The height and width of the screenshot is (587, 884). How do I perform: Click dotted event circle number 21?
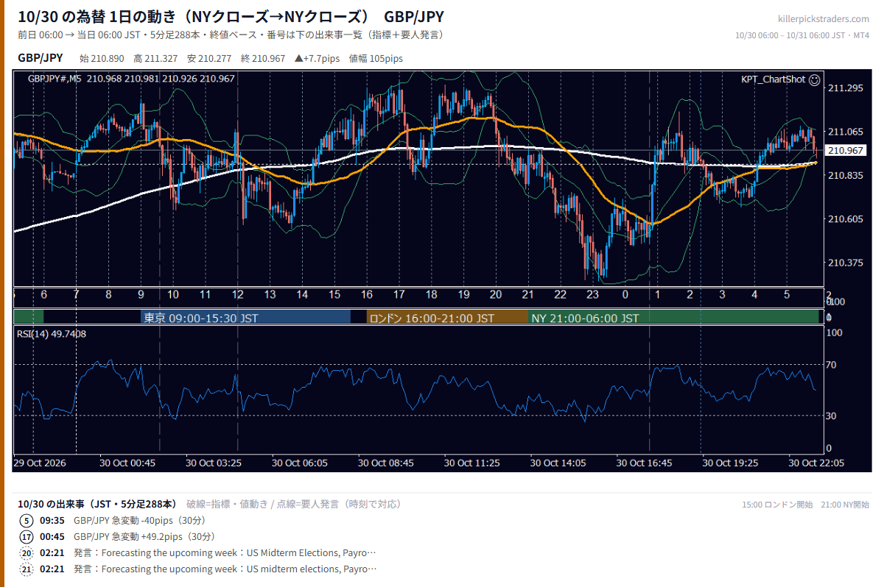coord(27,569)
